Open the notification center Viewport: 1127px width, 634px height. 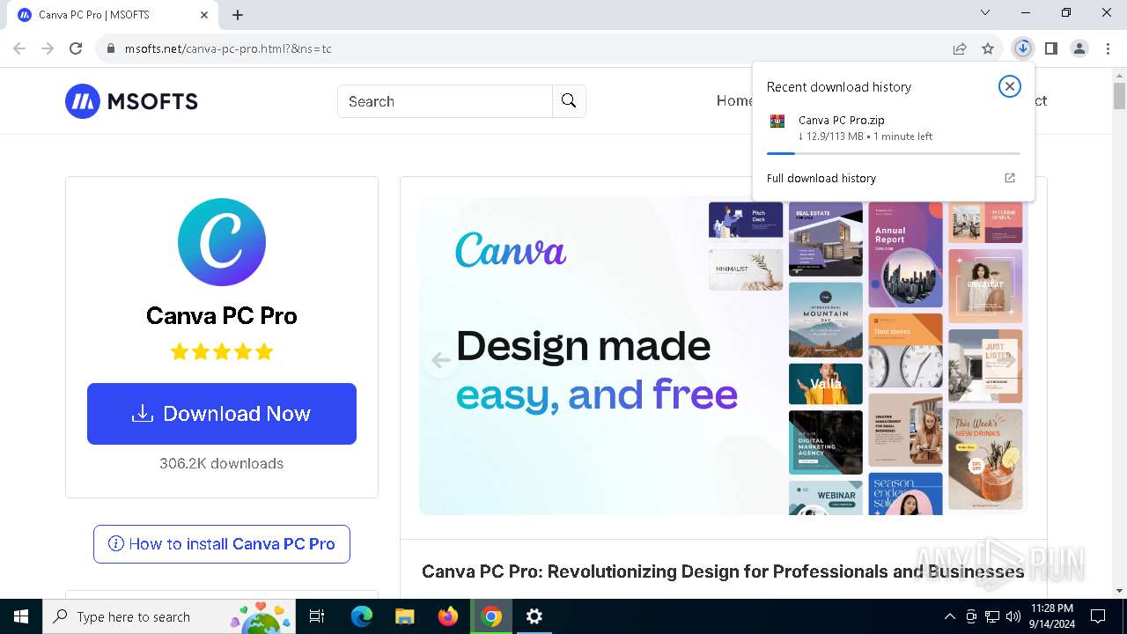[1098, 616]
